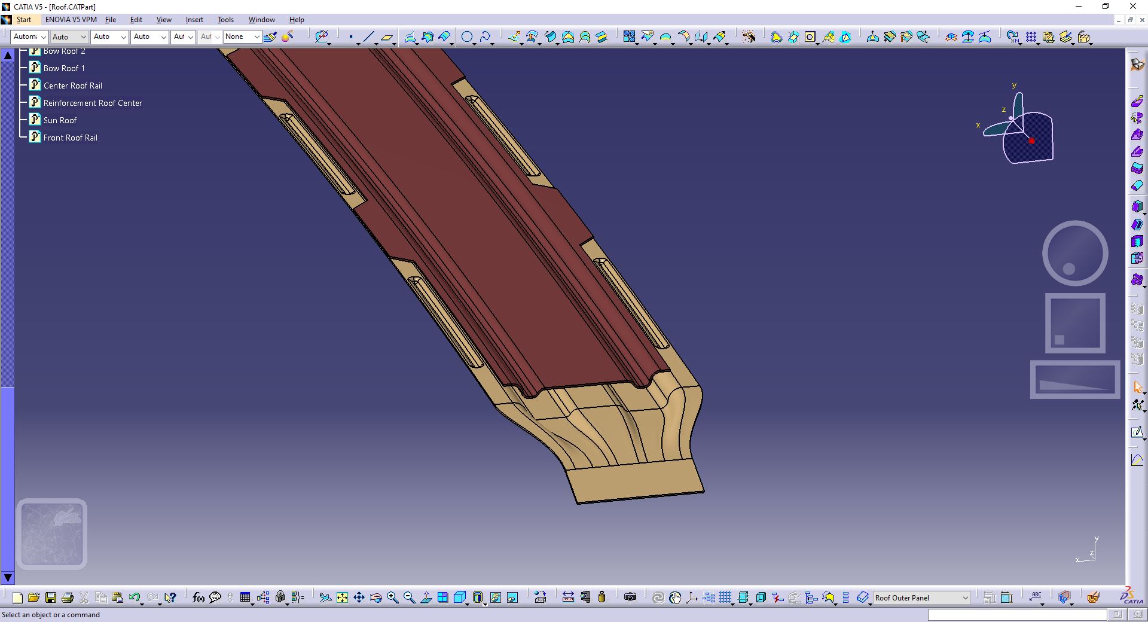The image size is (1148, 622).
Task: Click the Undo arrow icon
Action: pos(135,597)
